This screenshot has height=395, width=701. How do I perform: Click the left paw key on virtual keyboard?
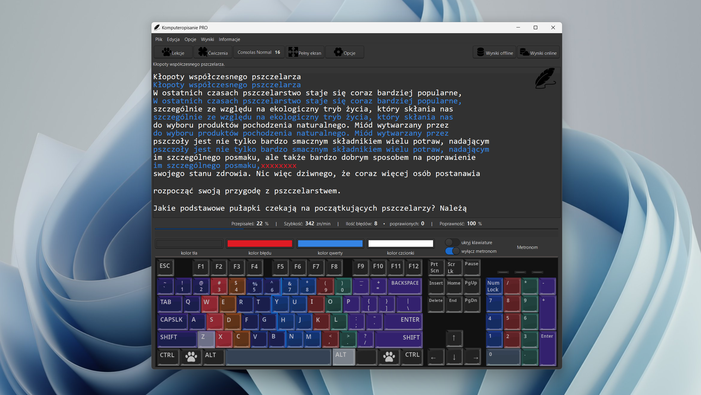[191, 356]
